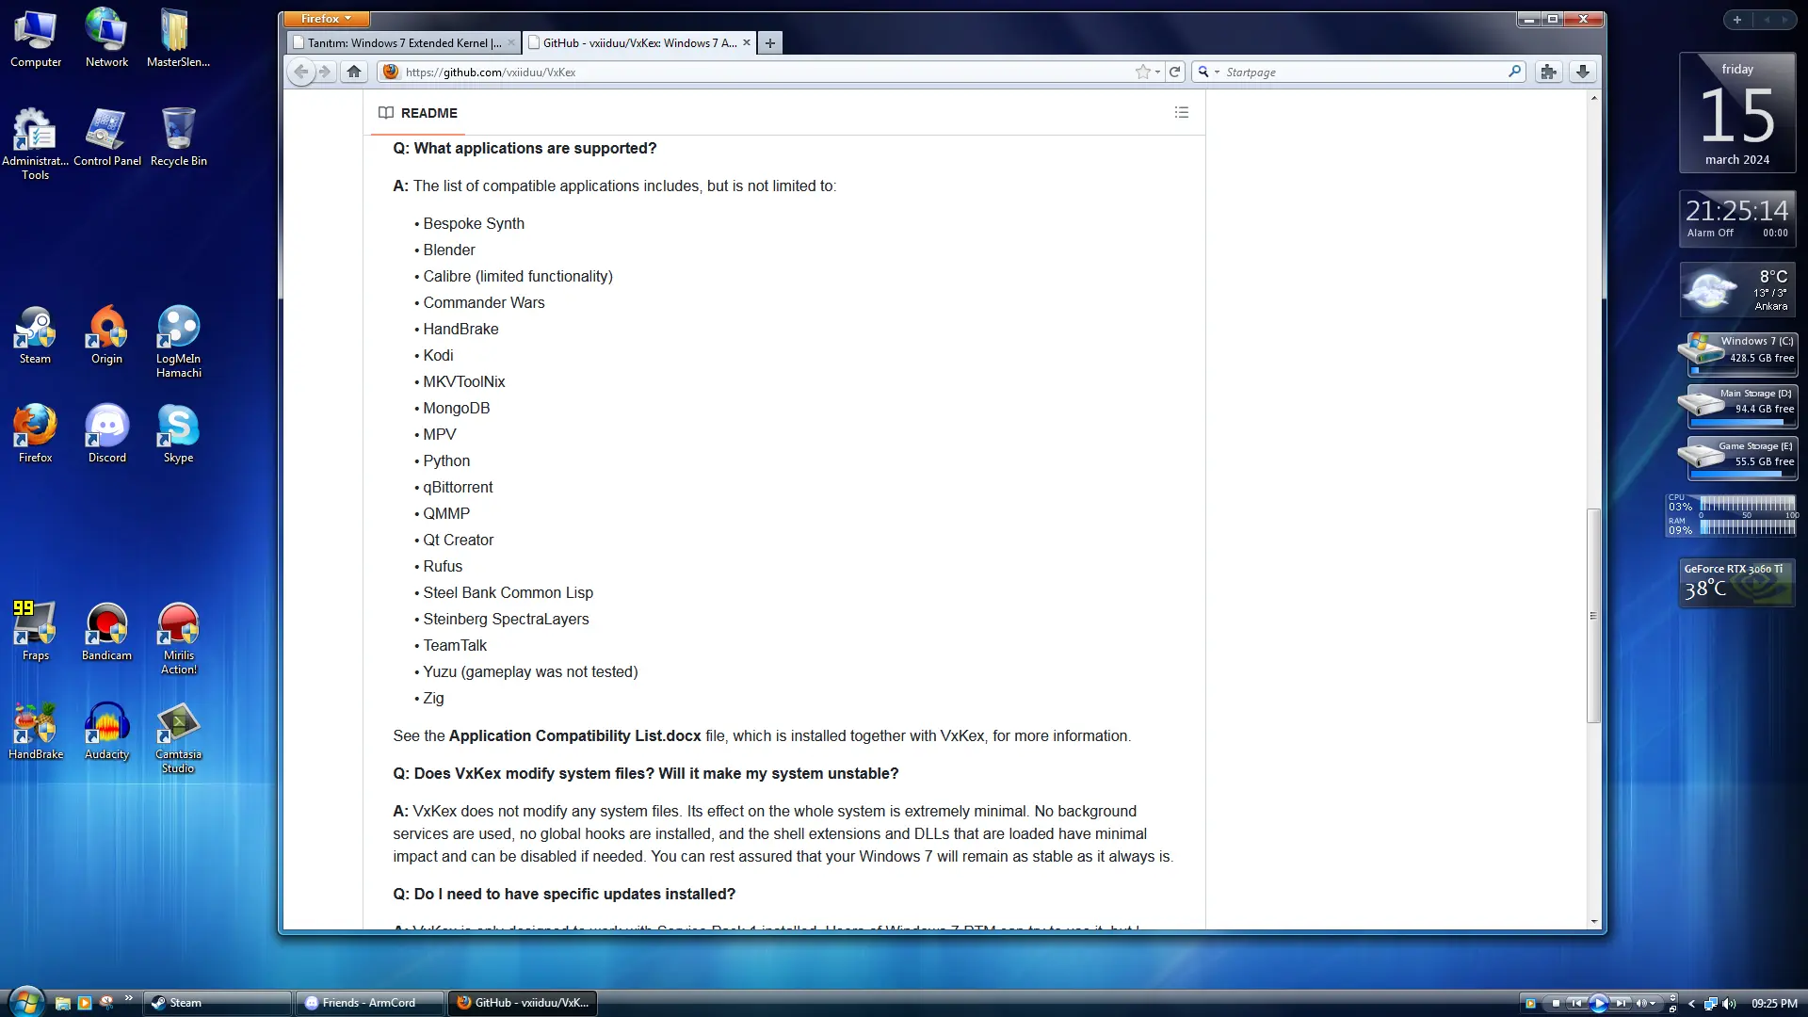Show hidden tray icons arrow
The image size is (1808, 1017).
tap(1691, 1003)
